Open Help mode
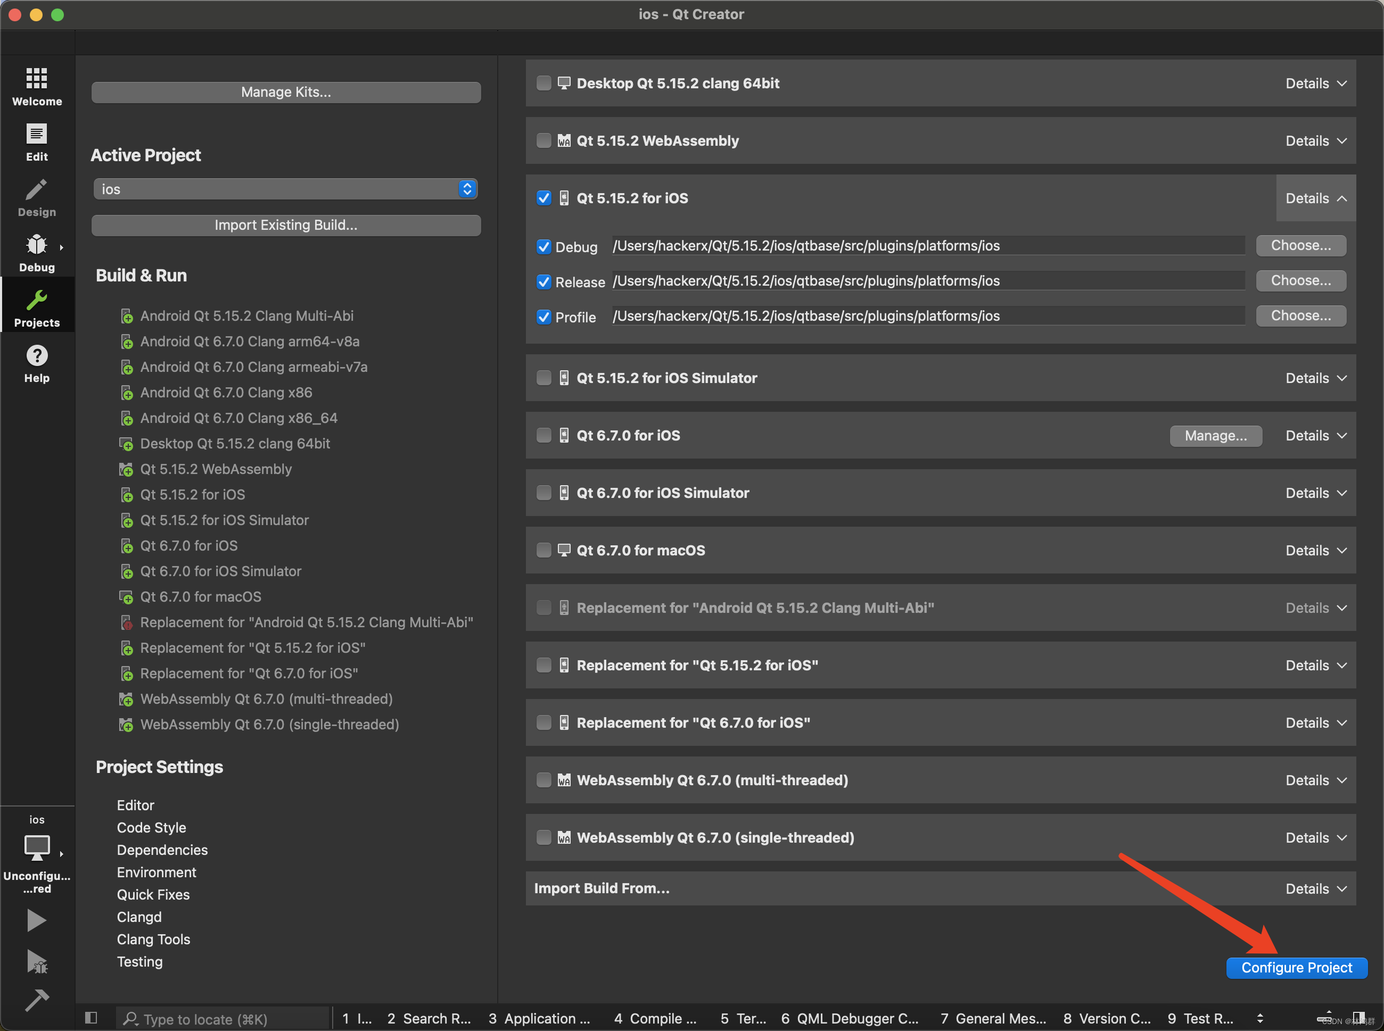This screenshot has height=1031, width=1384. click(37, 364)
